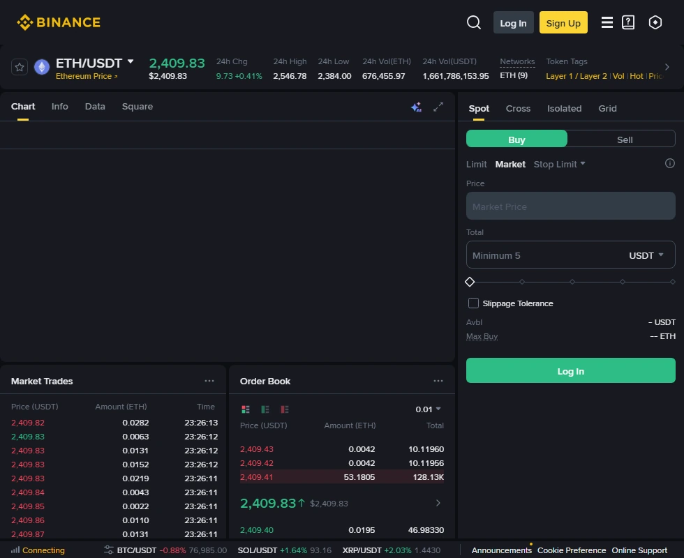This screenshot has width=684, height=558.
Task: Open the USDT total currency dropdown
Action: (646, 255)
